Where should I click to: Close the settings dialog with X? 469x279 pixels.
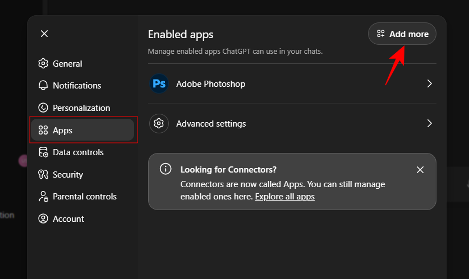tap(44, 34)
